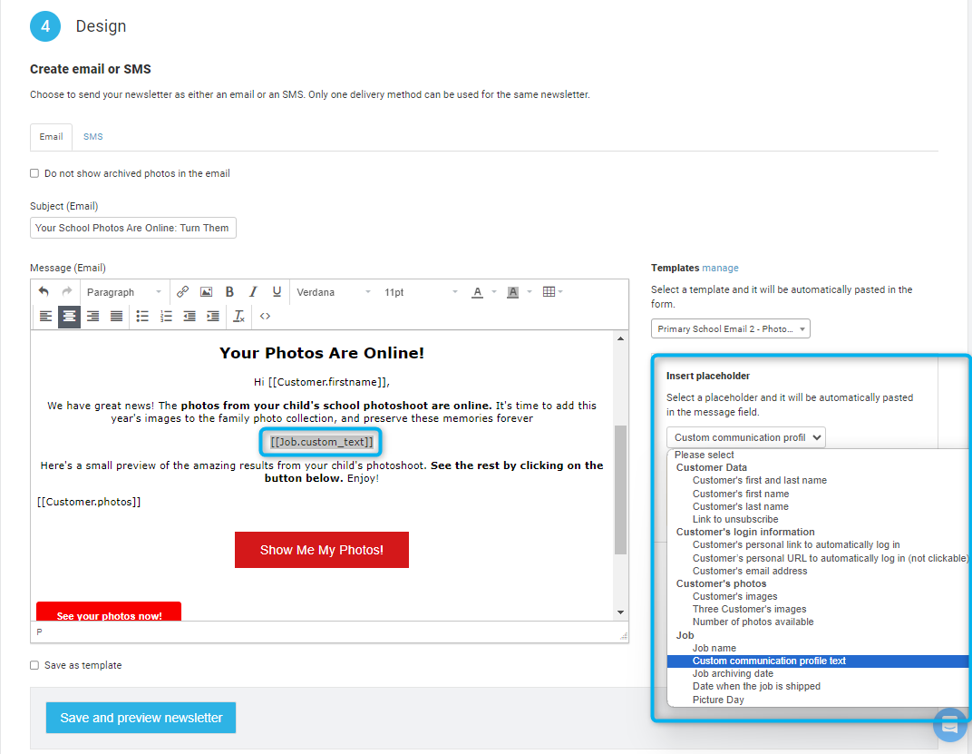Expand the background color dropdown arrow

tap(530, 291)
